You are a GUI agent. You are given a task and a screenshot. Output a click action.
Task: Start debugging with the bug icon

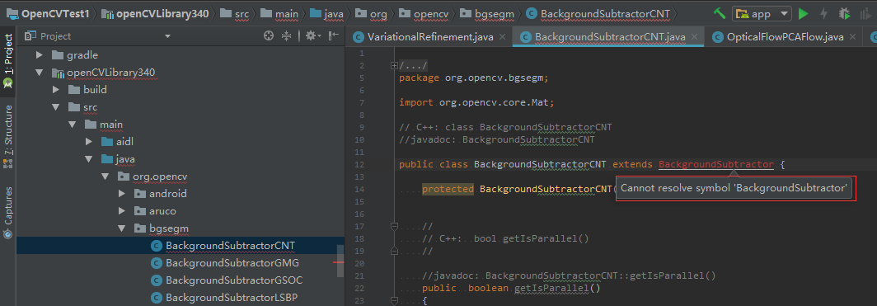pyautogui.click(x=845, y=14)
